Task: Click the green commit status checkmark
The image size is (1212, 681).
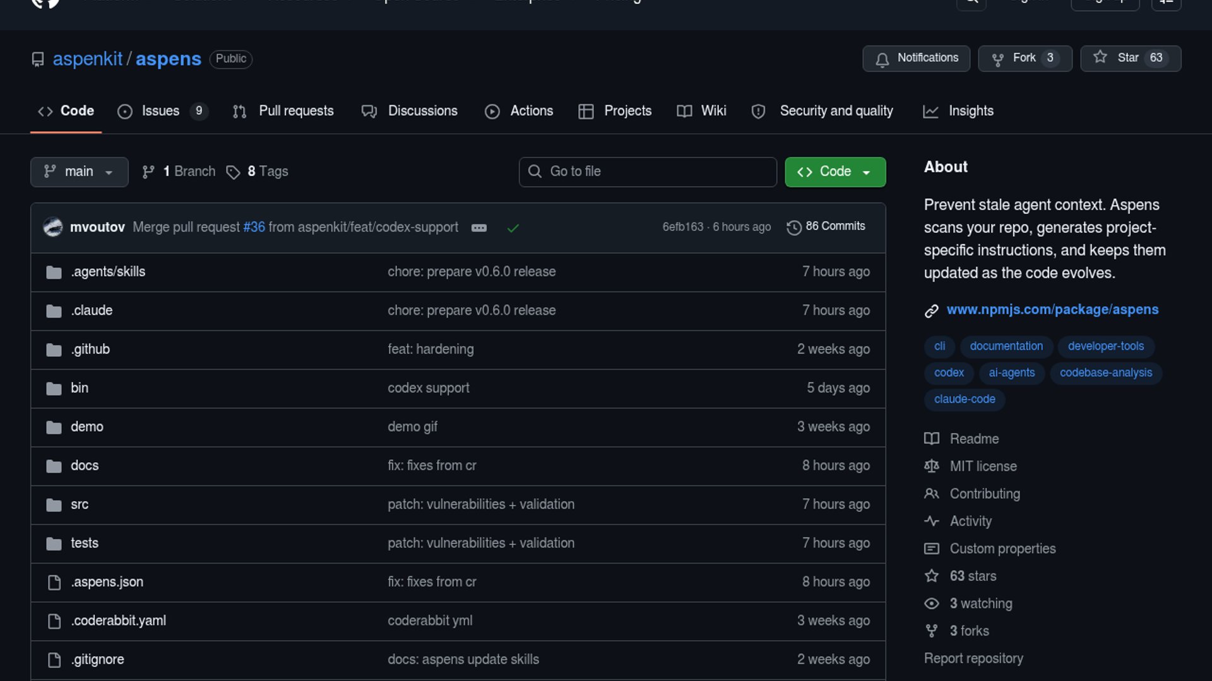Action: 513,228
